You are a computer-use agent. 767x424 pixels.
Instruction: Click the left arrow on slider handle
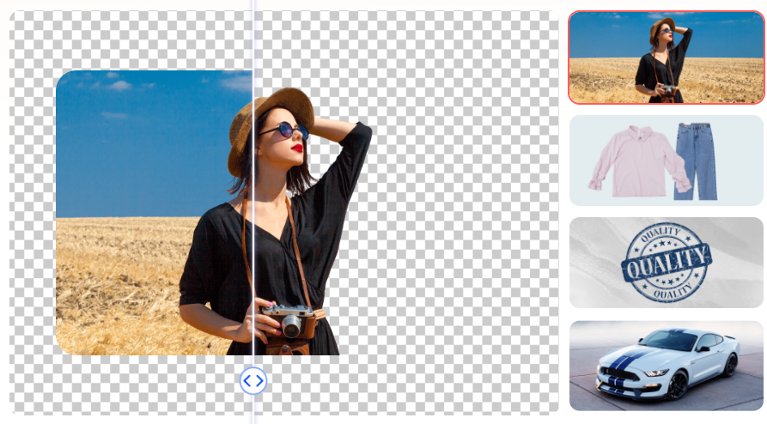click(247, 380)
